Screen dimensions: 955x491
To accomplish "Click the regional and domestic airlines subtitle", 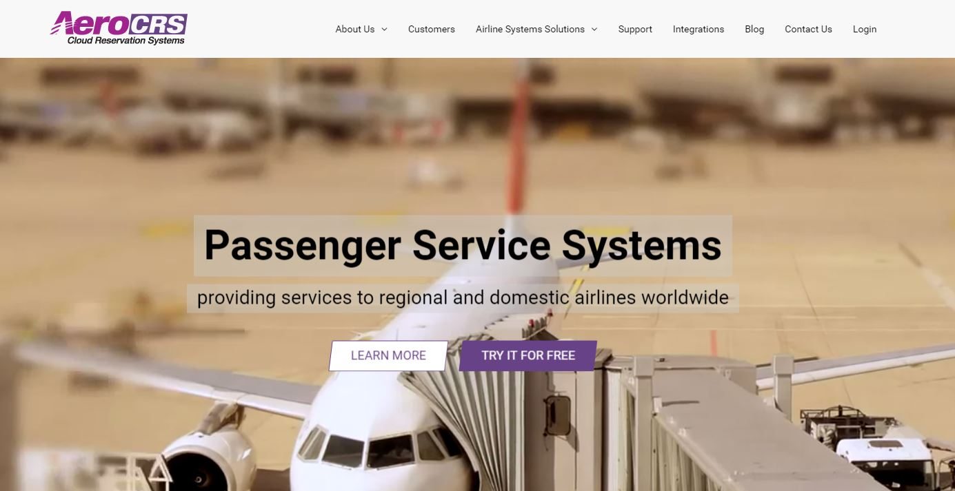I will click(x=463, y=297).
